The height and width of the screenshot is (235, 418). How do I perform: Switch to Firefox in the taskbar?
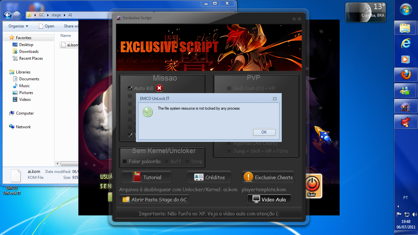tap(405, 75)
